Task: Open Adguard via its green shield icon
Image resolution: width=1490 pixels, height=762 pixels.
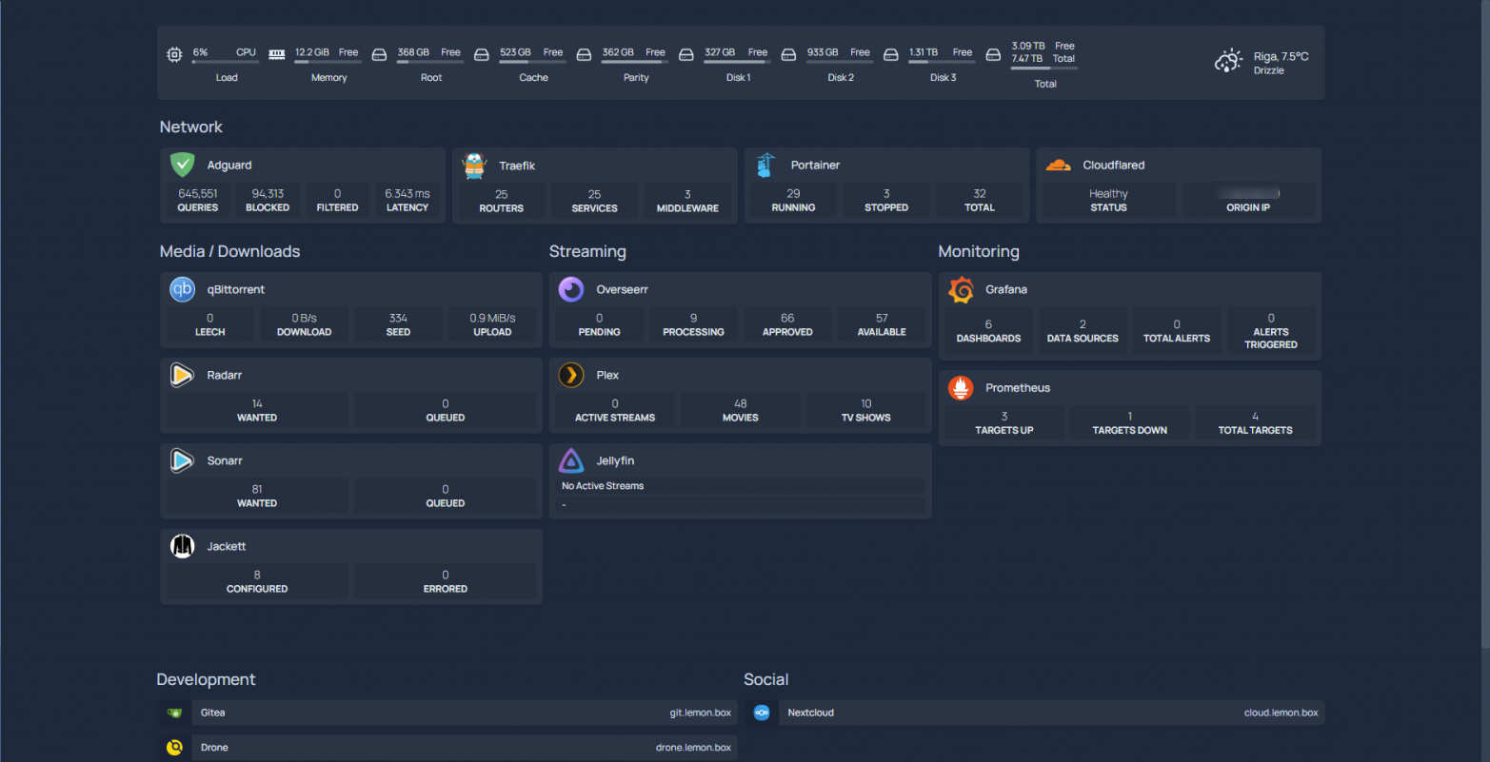Action: [182, 165]
